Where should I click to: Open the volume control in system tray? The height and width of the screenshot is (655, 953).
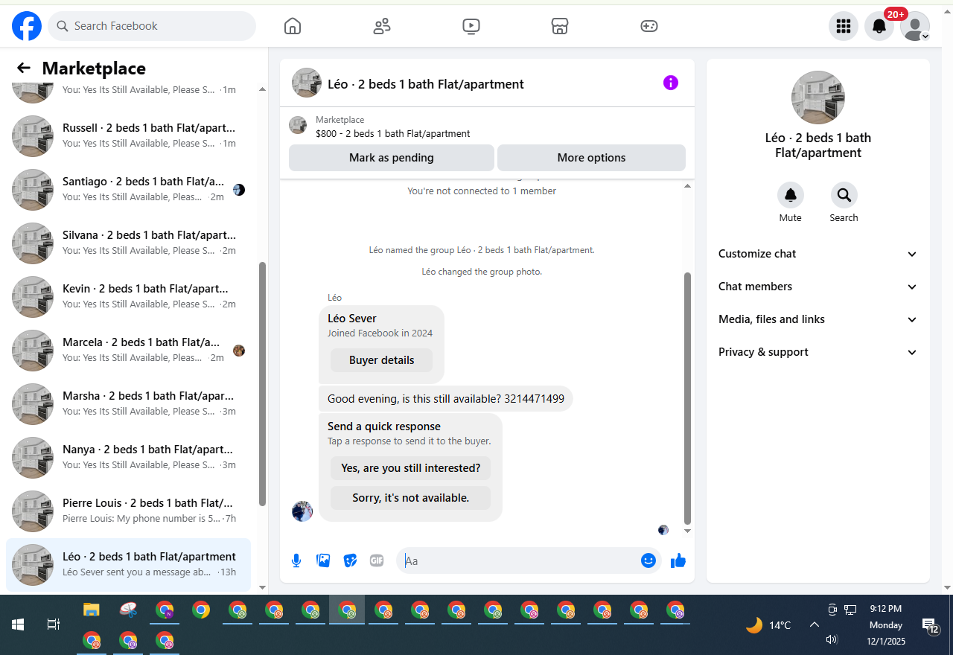click(832, 639)
